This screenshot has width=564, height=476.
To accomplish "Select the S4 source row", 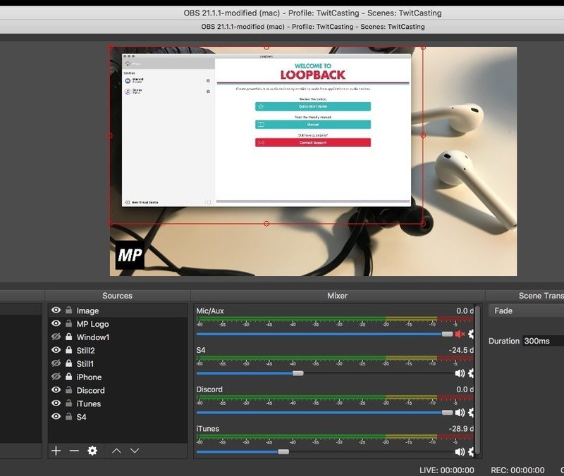I will point(118,417).
